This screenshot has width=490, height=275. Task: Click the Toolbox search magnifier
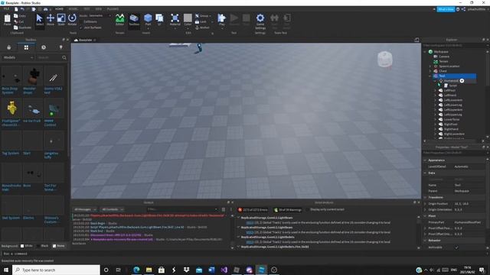coord(64,57)
